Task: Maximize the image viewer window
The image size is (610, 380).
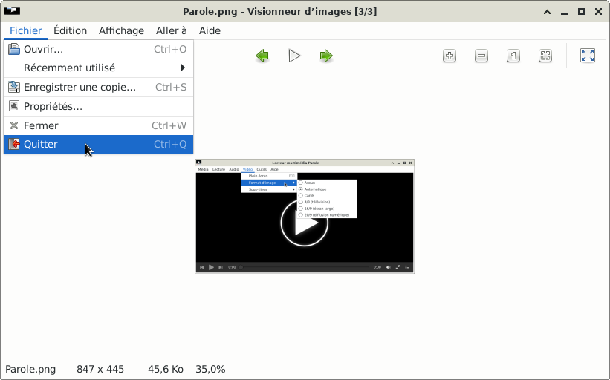Action: click(x=581, y=12)
